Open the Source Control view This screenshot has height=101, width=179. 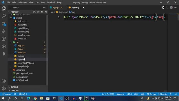pos(4,24)
